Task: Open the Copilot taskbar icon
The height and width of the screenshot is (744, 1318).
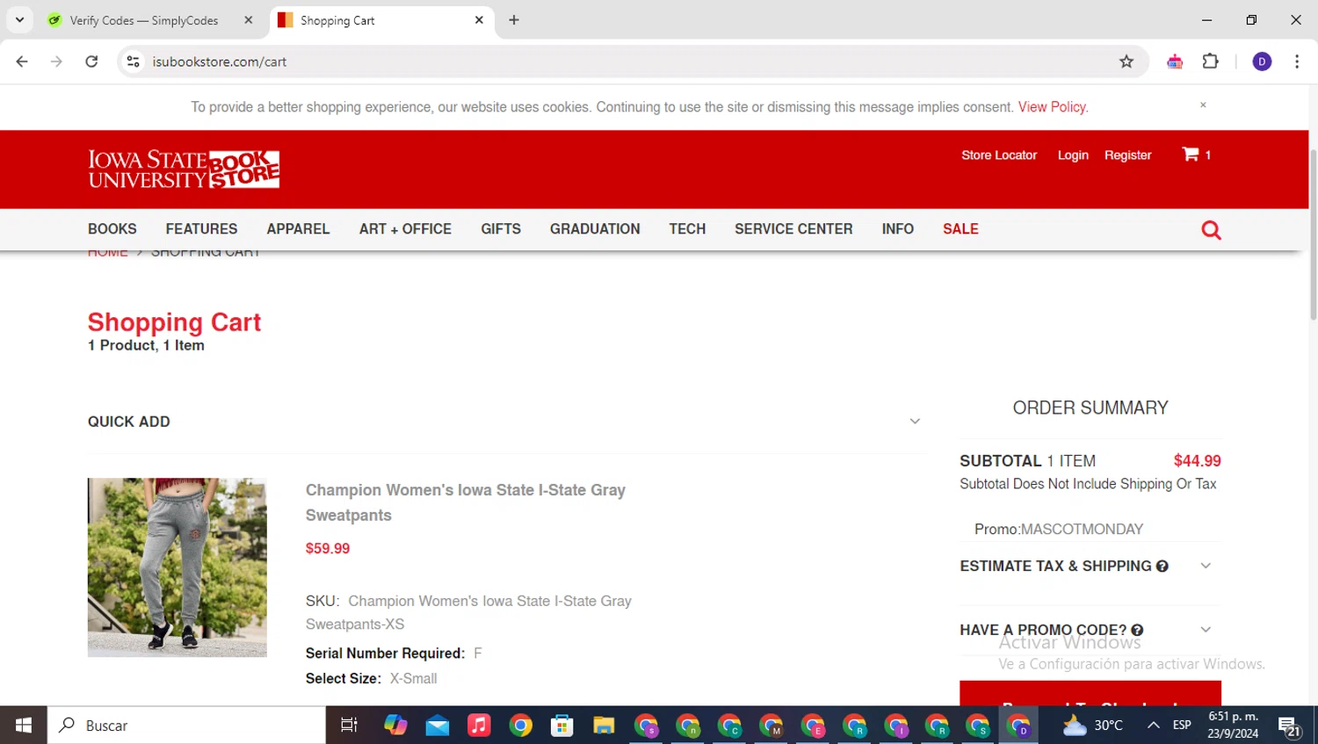Action: [x=395, y=725]
